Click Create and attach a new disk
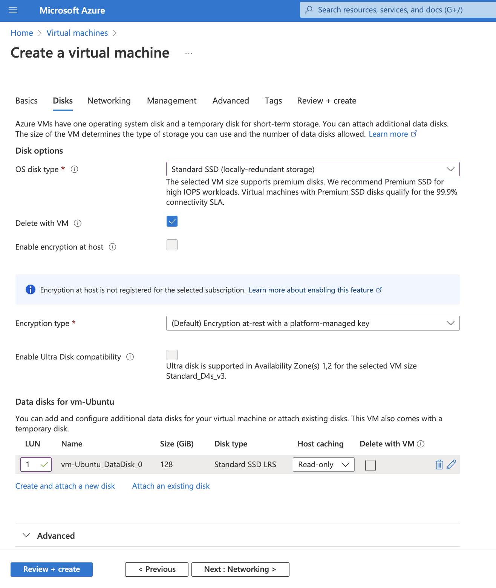The height and width of the screenshot is (588, 496). pos(65,486)
